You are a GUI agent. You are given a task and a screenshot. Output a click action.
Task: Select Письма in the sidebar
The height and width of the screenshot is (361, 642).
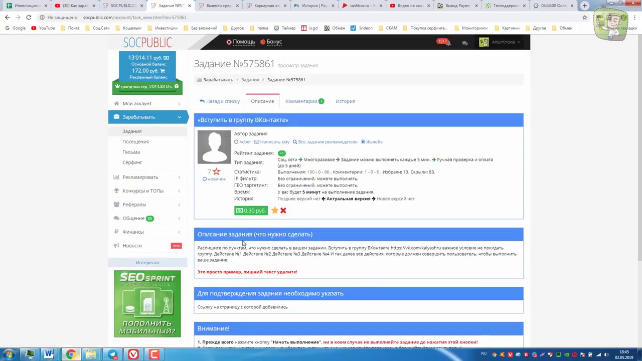pos(131,152)
